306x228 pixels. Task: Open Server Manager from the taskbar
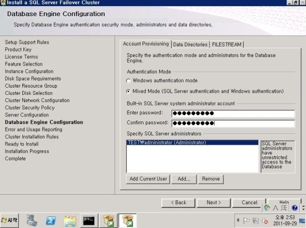point(32,221)
